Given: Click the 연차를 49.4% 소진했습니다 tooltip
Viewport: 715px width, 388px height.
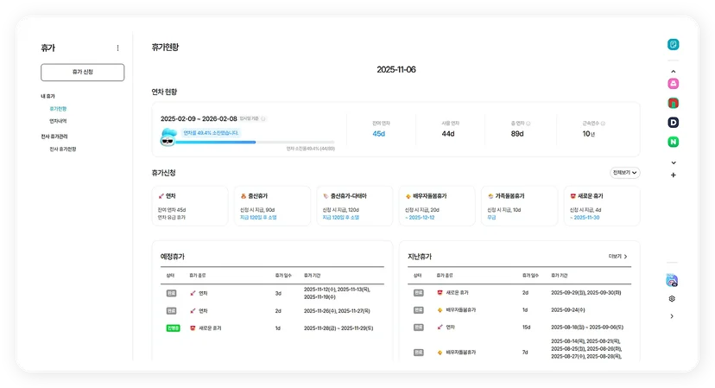Looking at the screenshot, I should click(x=211, y=133).
